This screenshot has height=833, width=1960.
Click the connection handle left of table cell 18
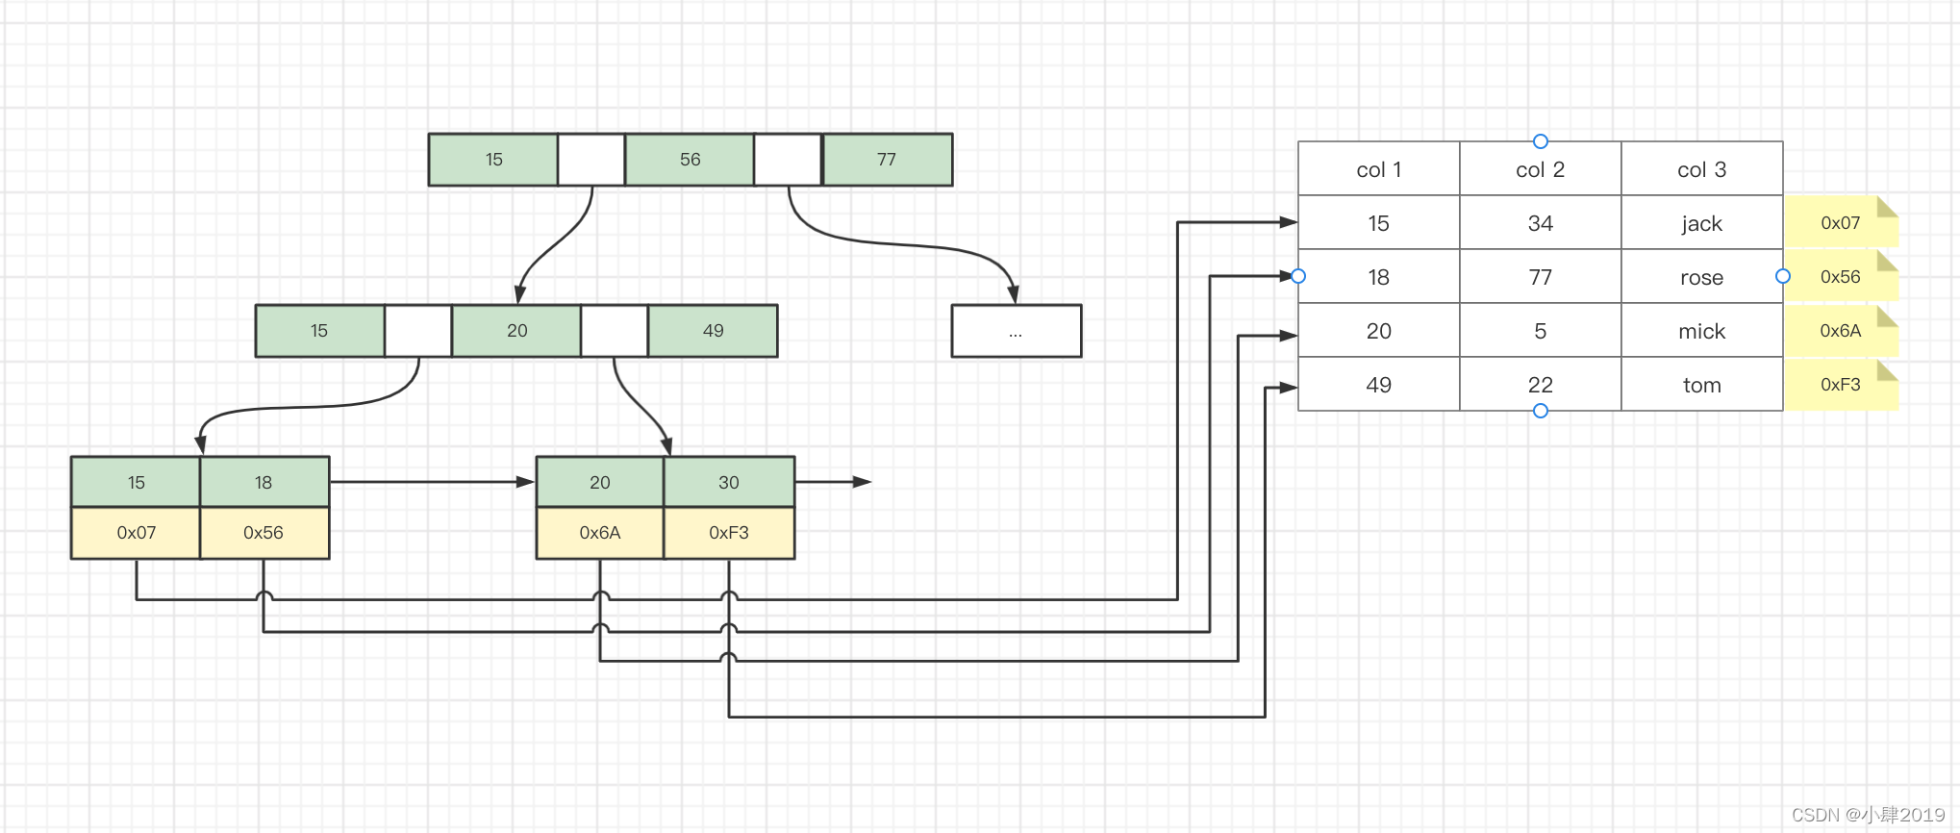tap(1298, 276)
